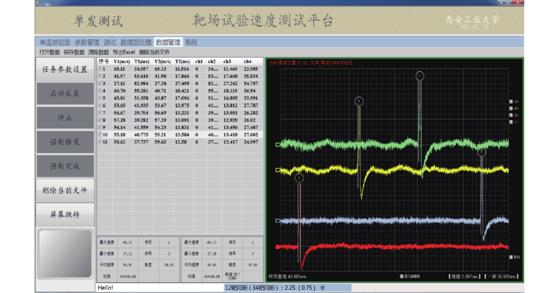Uncheck the ch1 channel checkbox
Screen dimensions: 559x293
click(511, 122)
